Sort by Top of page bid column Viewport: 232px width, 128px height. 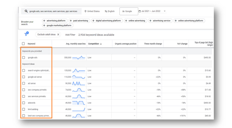click(x=204, y=43)
